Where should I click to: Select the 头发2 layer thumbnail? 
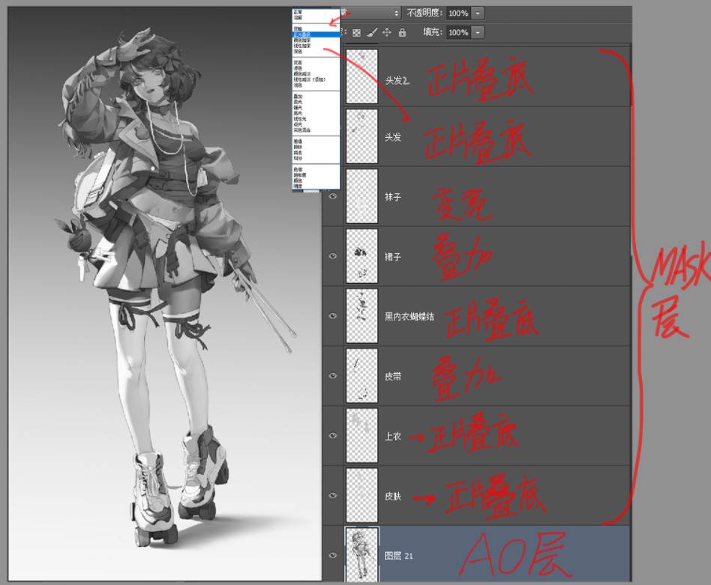[x=361, y=77]
